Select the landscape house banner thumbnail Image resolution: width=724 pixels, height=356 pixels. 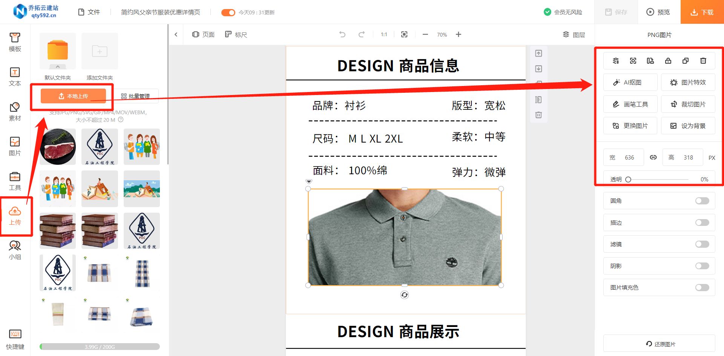[x=142, y=189]
